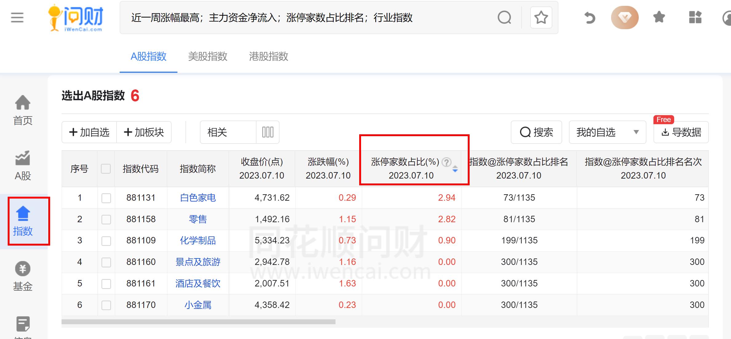Open the 零售 index link

pyautogui.click(x=198, y=219)
